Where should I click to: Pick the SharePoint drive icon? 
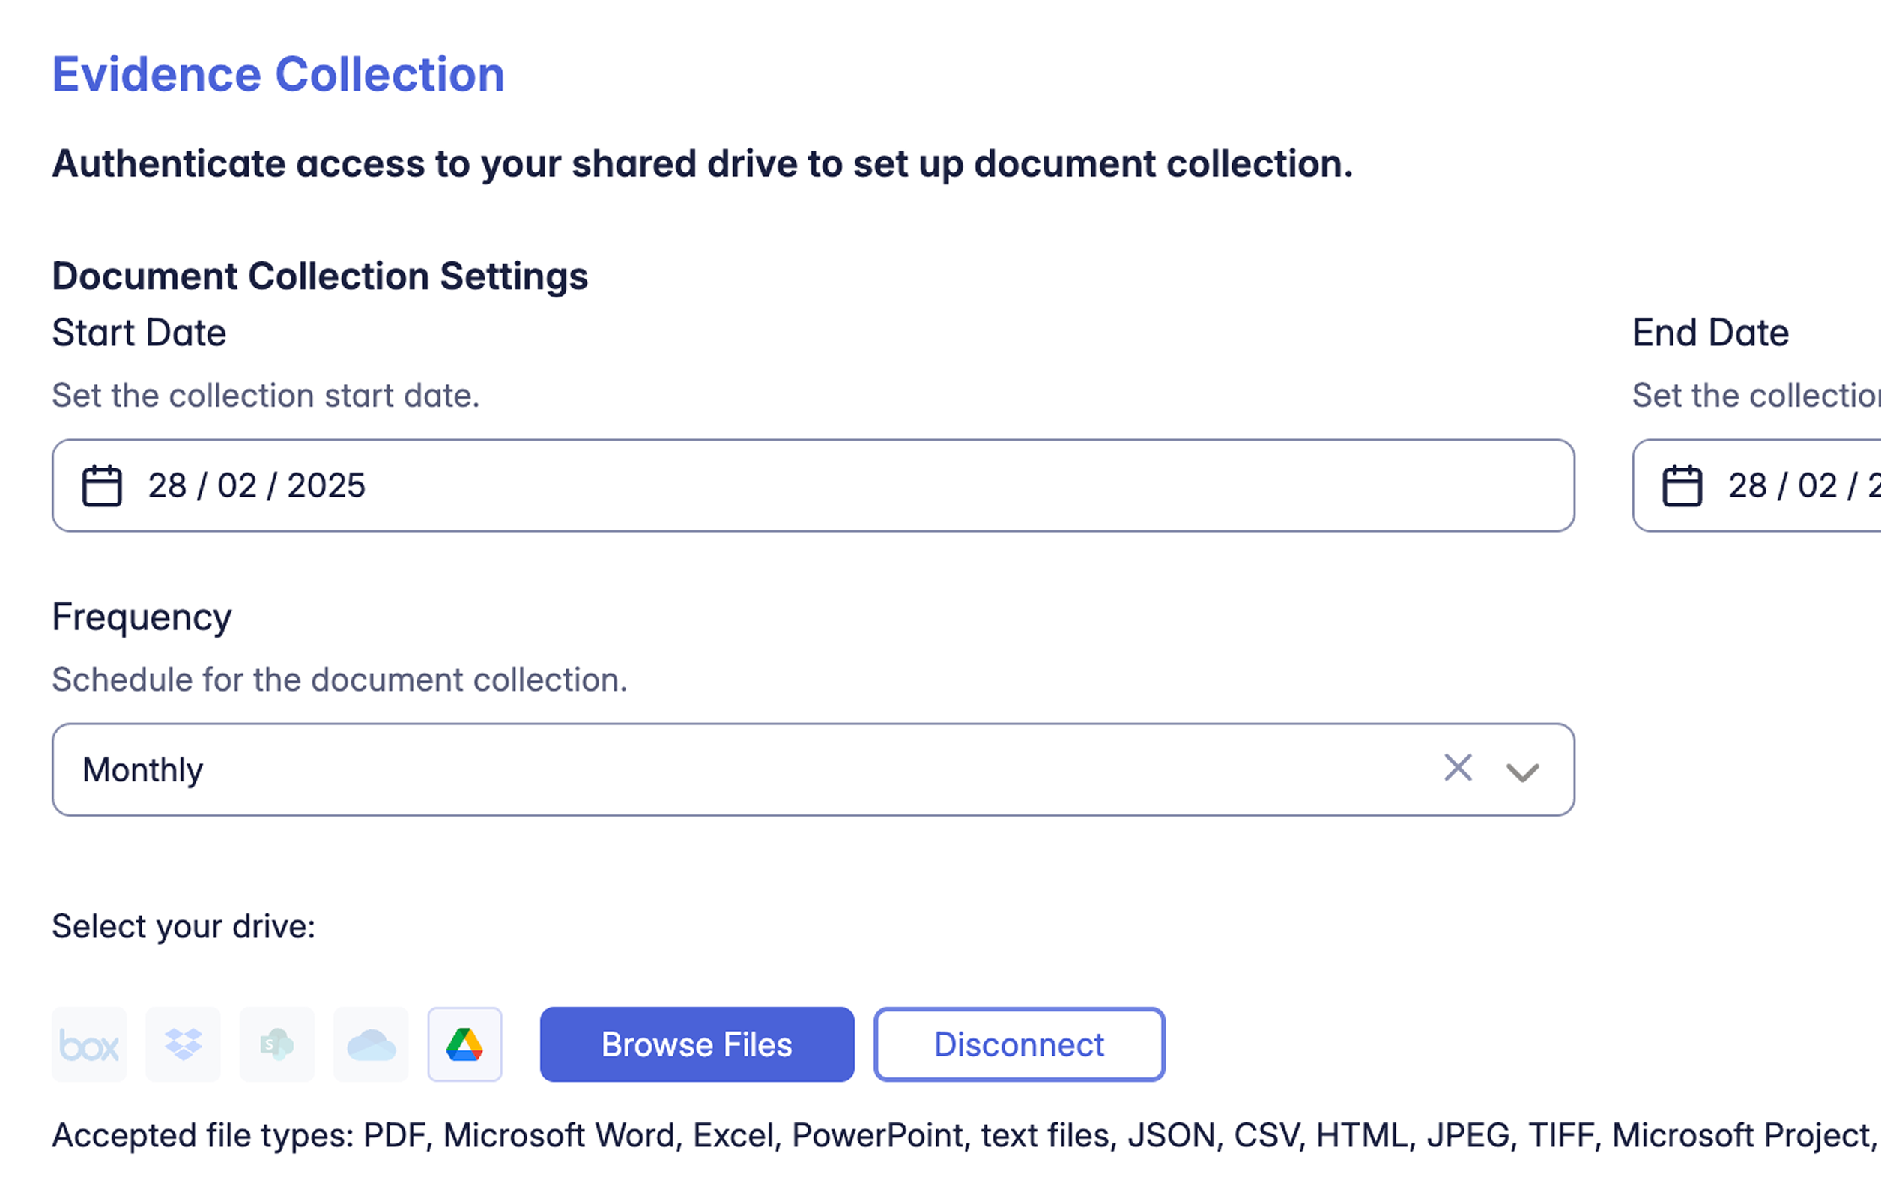coord(277,1044)
